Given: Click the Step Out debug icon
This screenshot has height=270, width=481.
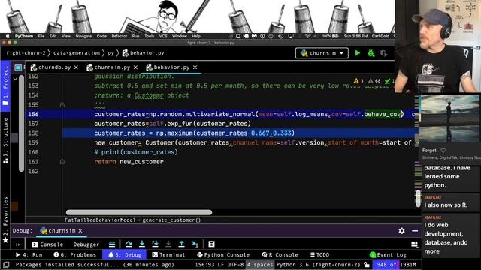Looking at the screenshot, I should point(182,244).
